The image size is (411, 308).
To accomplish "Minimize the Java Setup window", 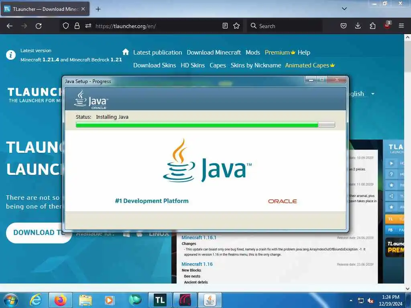I will click(311, 80).
